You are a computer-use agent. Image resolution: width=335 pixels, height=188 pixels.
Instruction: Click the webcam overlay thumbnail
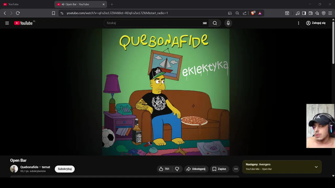point(320,126)
